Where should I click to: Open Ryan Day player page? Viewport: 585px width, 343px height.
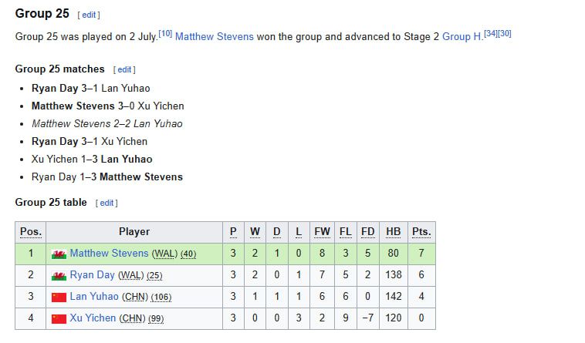tap(92, 275)
